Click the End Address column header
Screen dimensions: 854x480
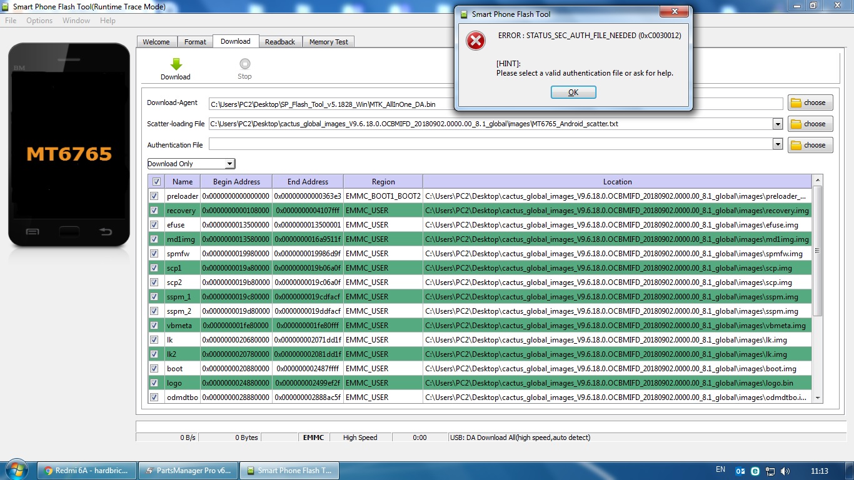coord(308,182)
